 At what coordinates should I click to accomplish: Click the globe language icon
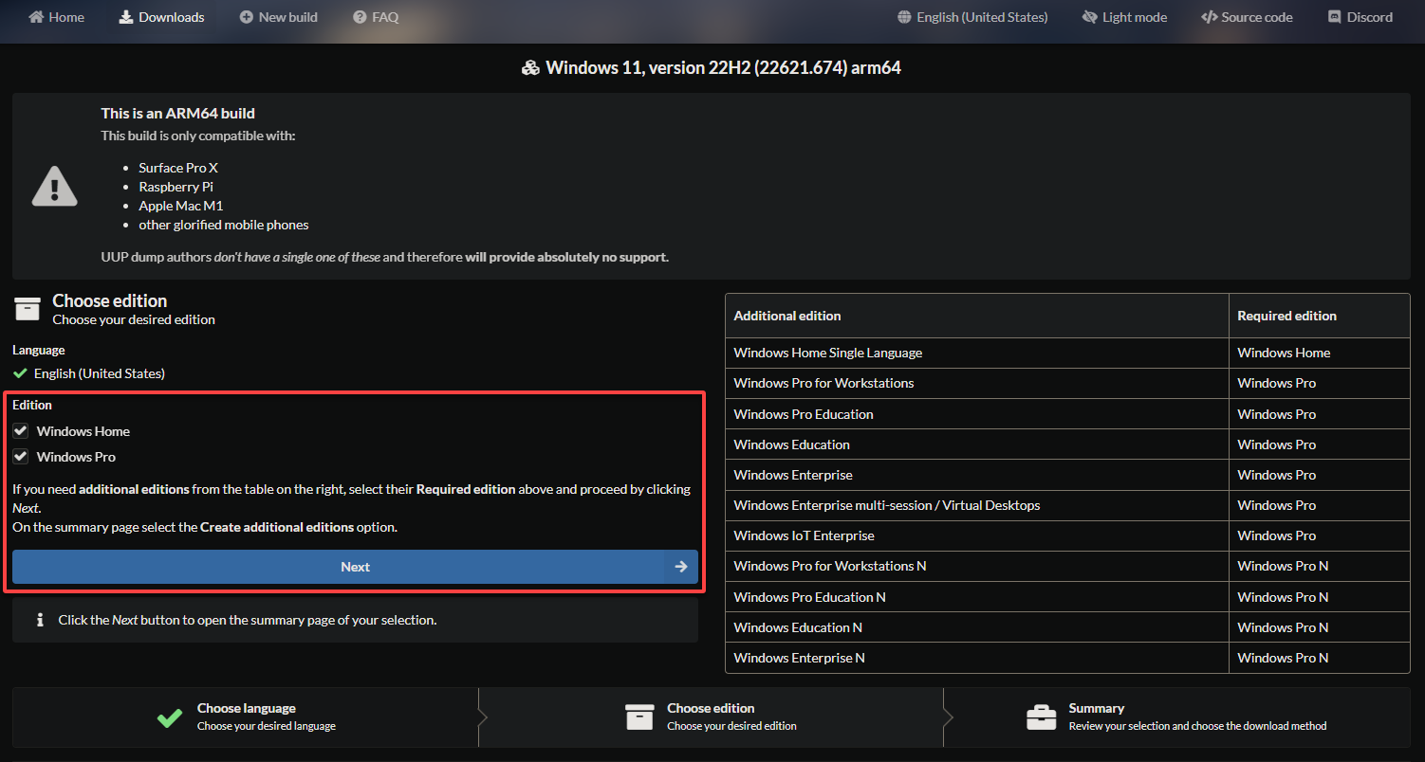pyautogui.click(x=904, y=17)
